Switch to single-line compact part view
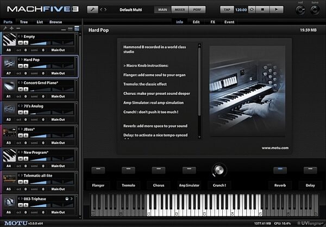 (x=64, y=30)
